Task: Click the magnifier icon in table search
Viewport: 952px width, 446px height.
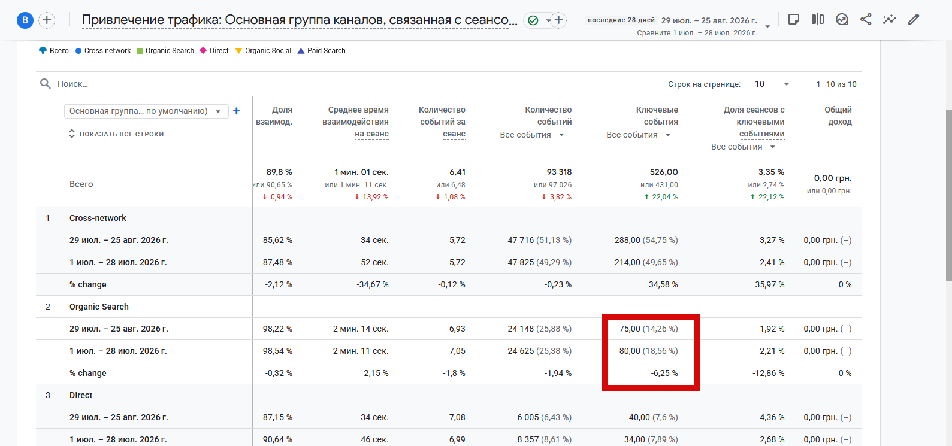Action: coord(45,84)
